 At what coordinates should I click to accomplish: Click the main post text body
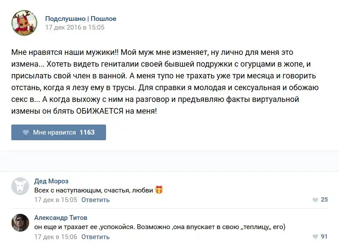(165, 81)
